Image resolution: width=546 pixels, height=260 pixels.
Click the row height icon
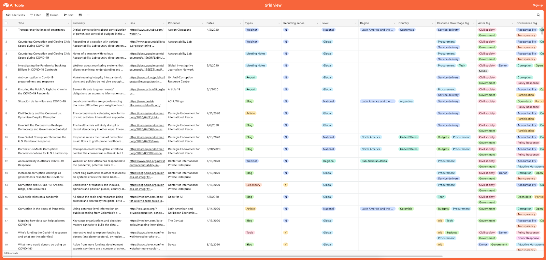point(80,15)
